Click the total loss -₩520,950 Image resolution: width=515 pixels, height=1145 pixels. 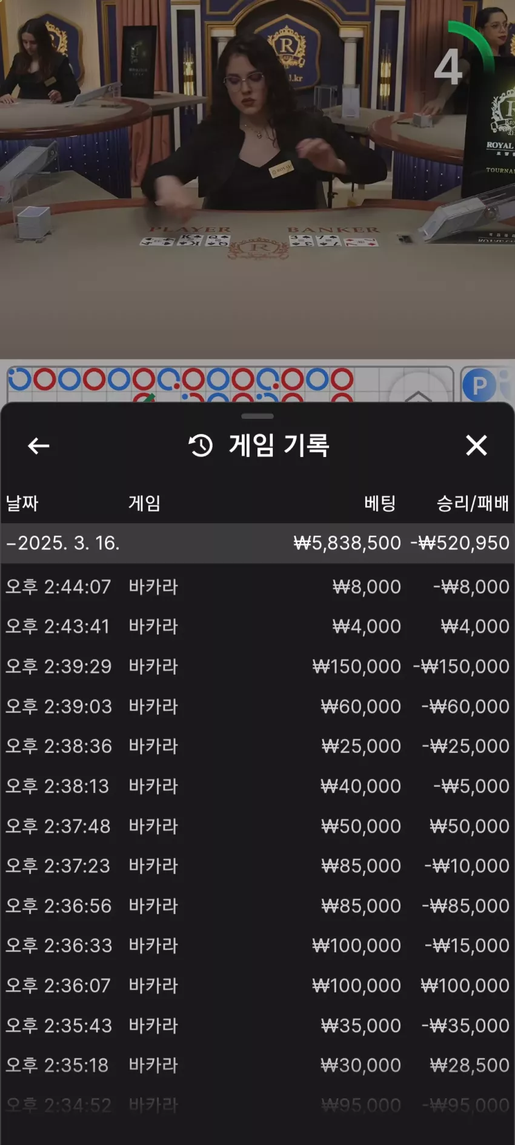tap(460, 543)
